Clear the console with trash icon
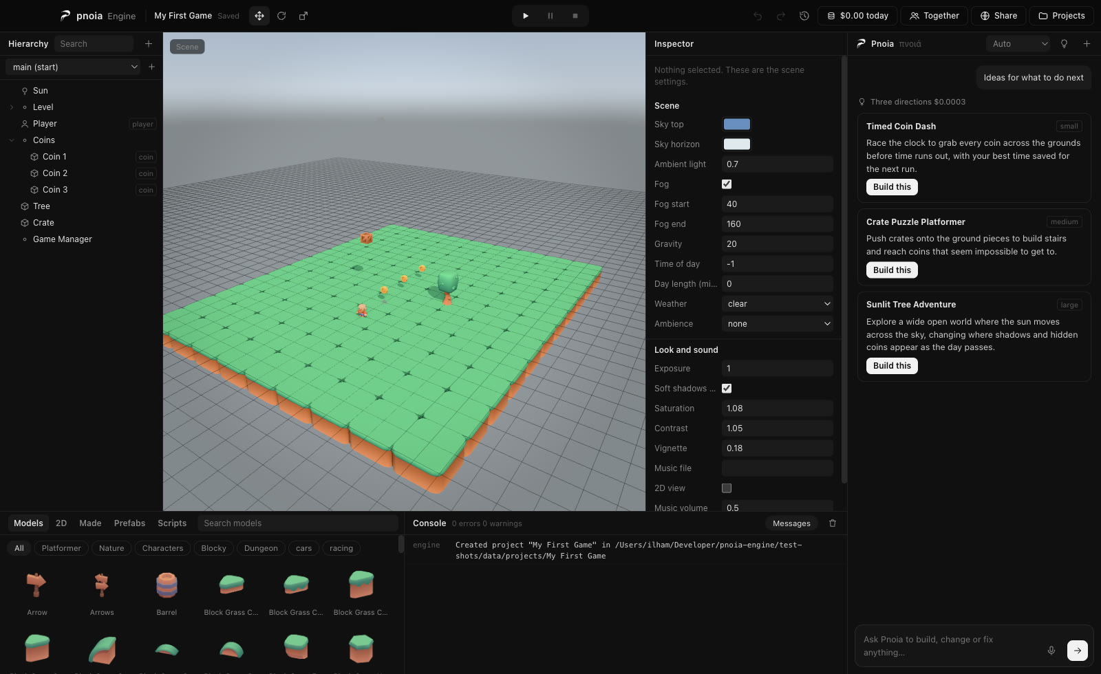 pos(833,523)
